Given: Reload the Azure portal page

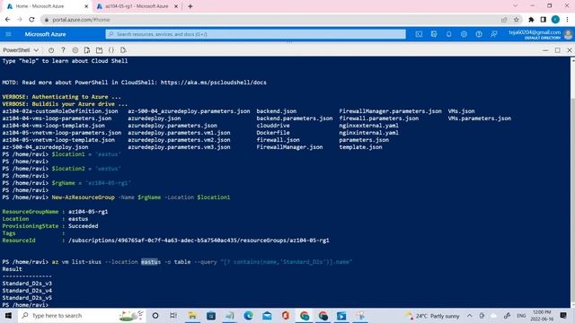Looking at the screenshot, I should (32, 20).
